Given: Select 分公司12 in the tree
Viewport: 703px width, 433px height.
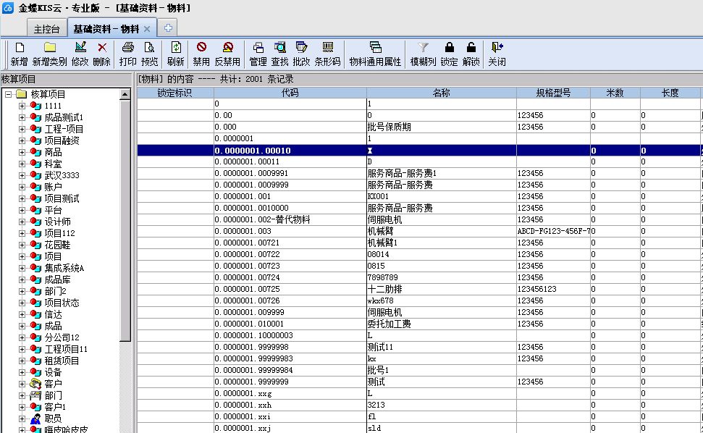Looking at the screenshot, I should pyautogui.click(x=62, y=337).
